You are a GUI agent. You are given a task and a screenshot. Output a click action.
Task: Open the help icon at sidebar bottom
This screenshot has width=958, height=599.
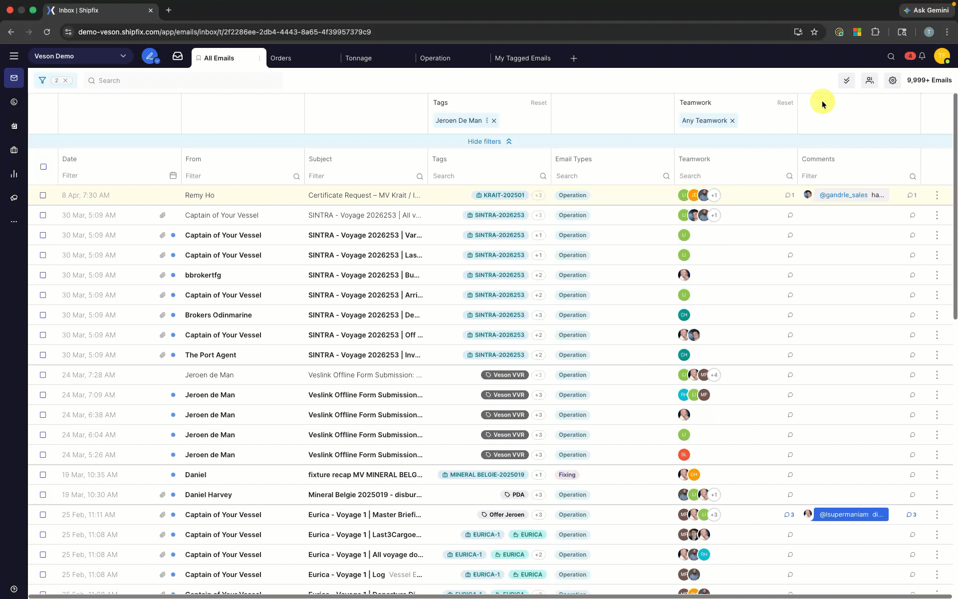click(x=14, y=589)
